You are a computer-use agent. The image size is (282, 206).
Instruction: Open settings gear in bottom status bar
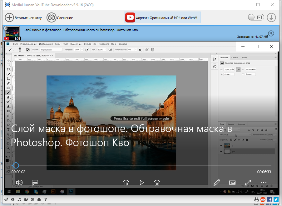tap(13, 199)
